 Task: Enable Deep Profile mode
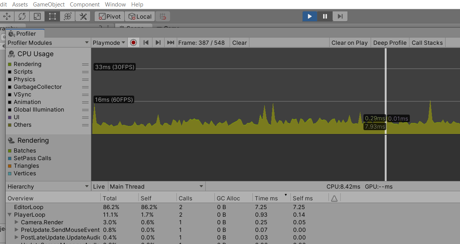(x=390, y=43)
